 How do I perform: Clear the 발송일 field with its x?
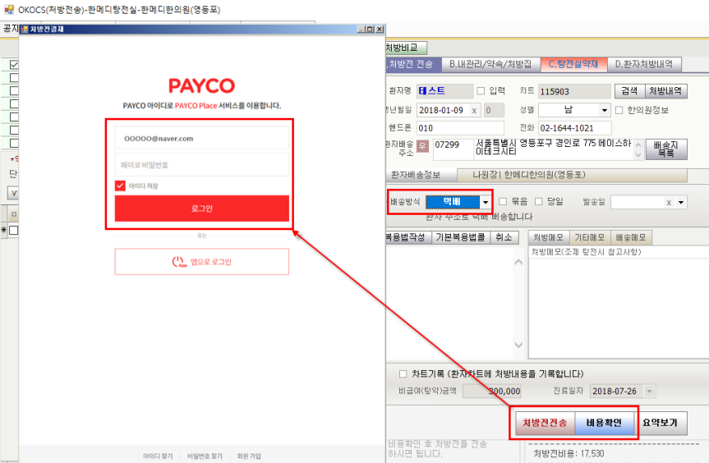pyautogui.click(x=668, y=203)
